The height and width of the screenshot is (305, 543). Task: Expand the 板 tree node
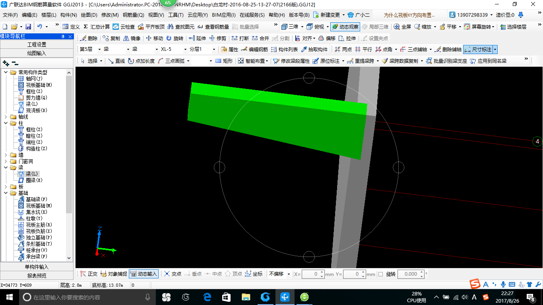(6, 187)
